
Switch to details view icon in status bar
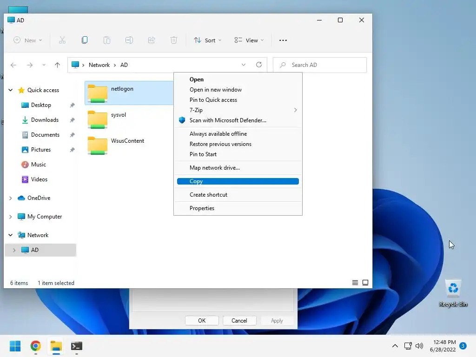click(x=355, y=283)
